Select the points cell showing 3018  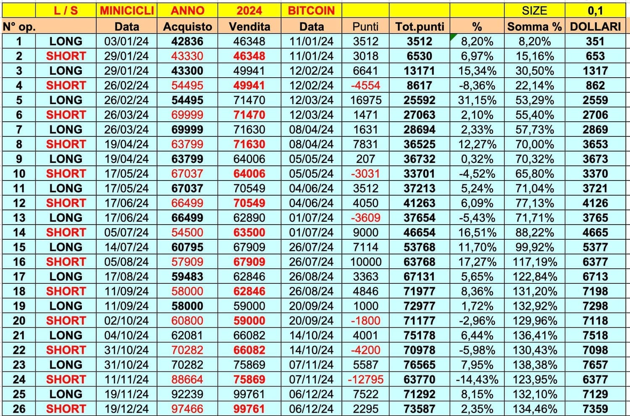tap(365, 56)
